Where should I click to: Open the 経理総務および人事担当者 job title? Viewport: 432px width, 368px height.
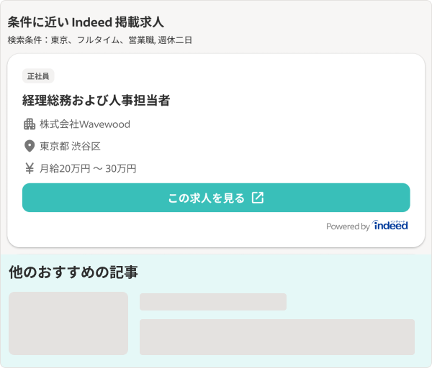[96, 100]
